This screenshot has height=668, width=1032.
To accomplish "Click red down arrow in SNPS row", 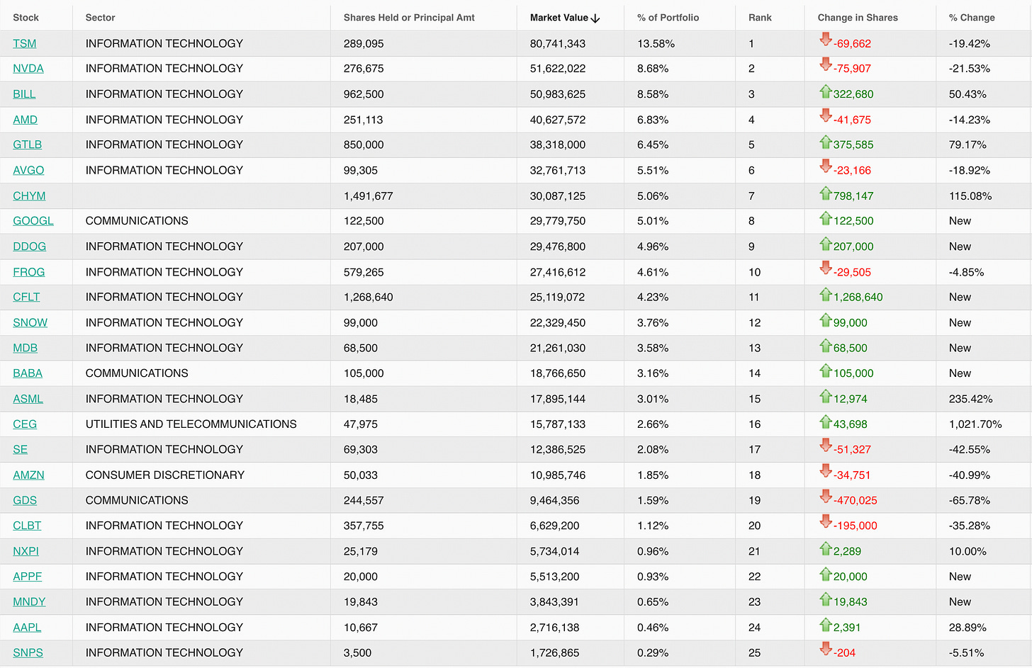I will tap(825, 650).
